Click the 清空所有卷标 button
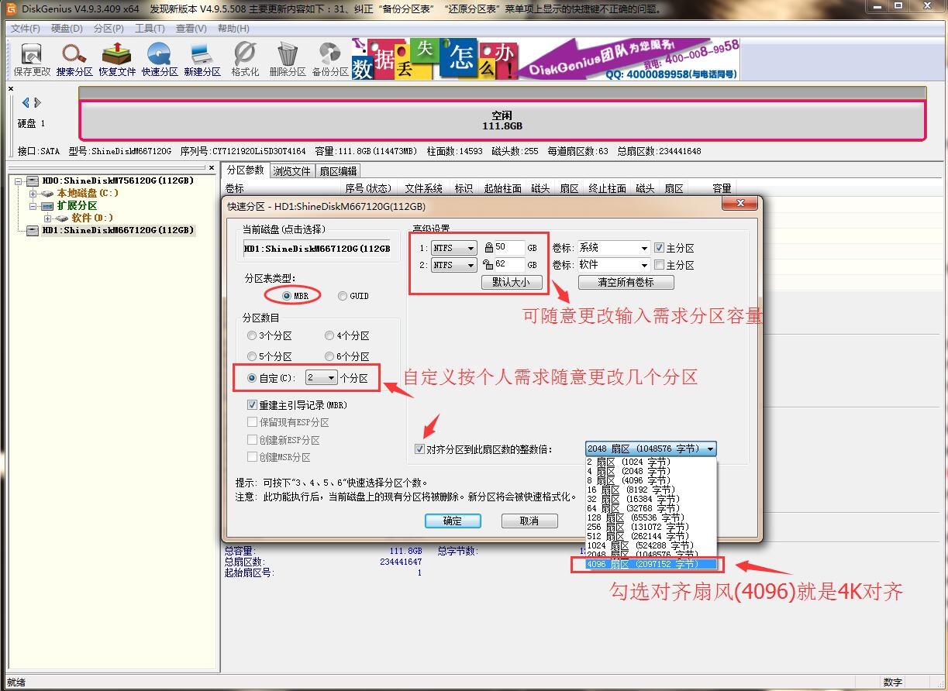The width and height of the screenshot is (948, 691). tap(626, 283)
